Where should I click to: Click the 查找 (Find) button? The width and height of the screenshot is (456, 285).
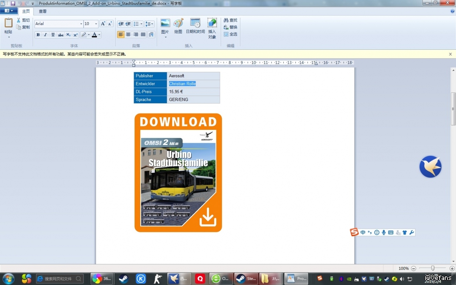point(230,20)
